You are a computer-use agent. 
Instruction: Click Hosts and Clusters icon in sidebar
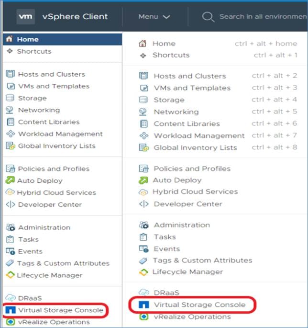click(x=10, y=74)
